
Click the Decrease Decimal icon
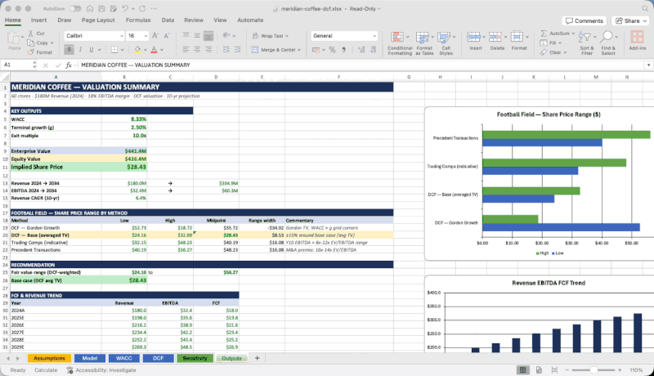tap(373, 50)
